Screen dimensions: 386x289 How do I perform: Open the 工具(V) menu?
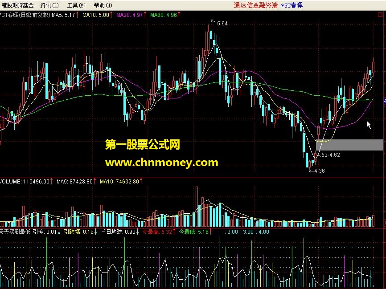76,5
